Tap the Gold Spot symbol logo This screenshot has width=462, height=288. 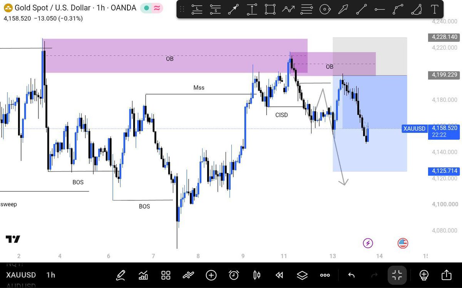click(x=8, y=8)
